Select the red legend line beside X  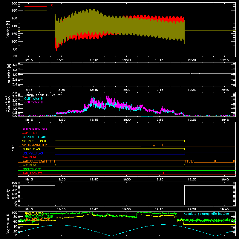36,6
